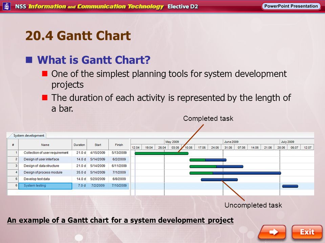
Task: Click the Design of process module Gantt bar
Action: point(235,173)
